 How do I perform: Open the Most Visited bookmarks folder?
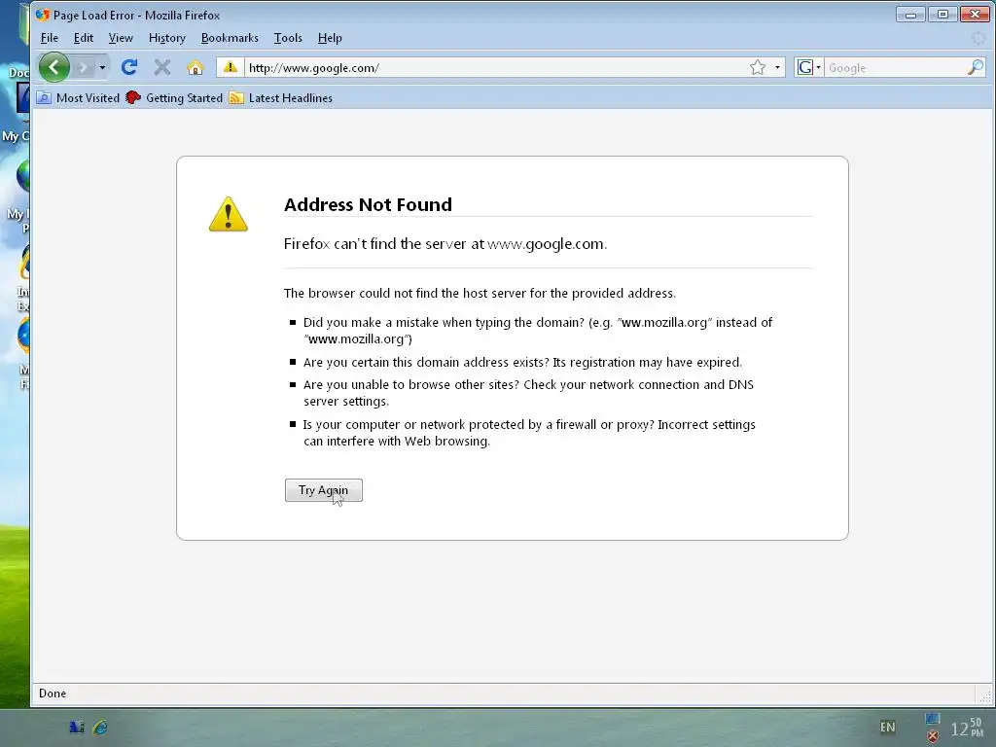coord(78,98)
